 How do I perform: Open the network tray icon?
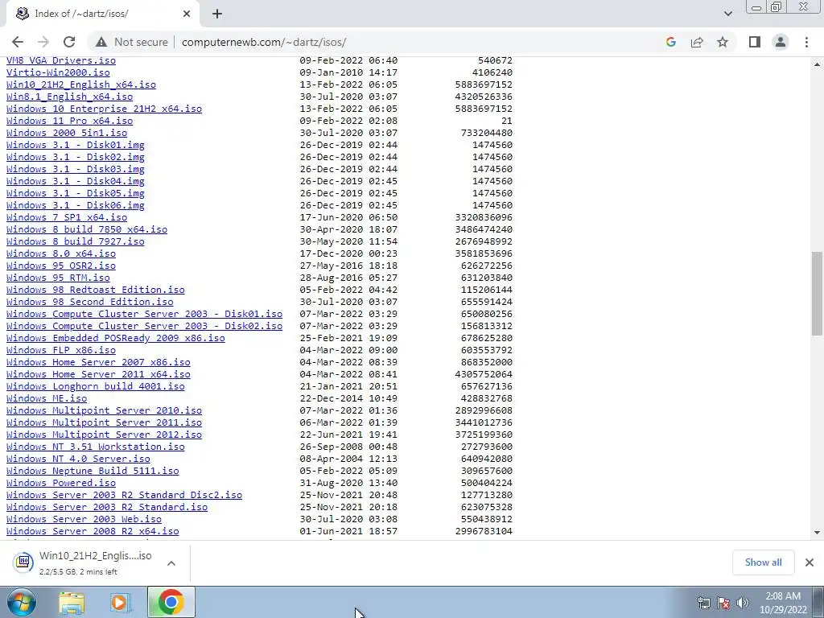[x=703, y=603]
